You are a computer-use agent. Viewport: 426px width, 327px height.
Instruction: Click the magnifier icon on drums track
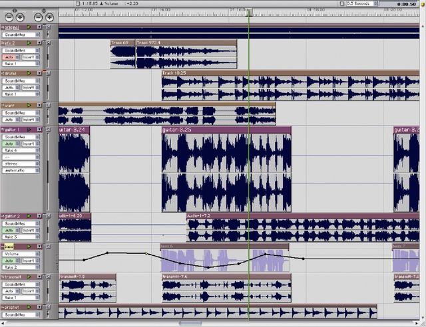(48, 73)
